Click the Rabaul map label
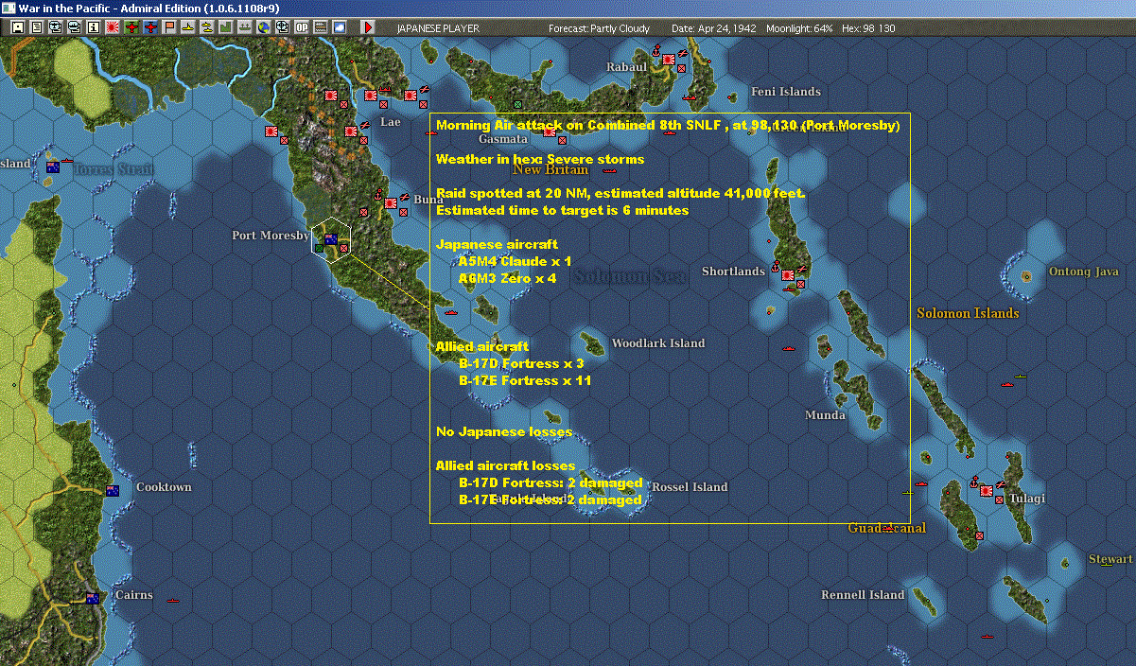 tap(627, 66)
